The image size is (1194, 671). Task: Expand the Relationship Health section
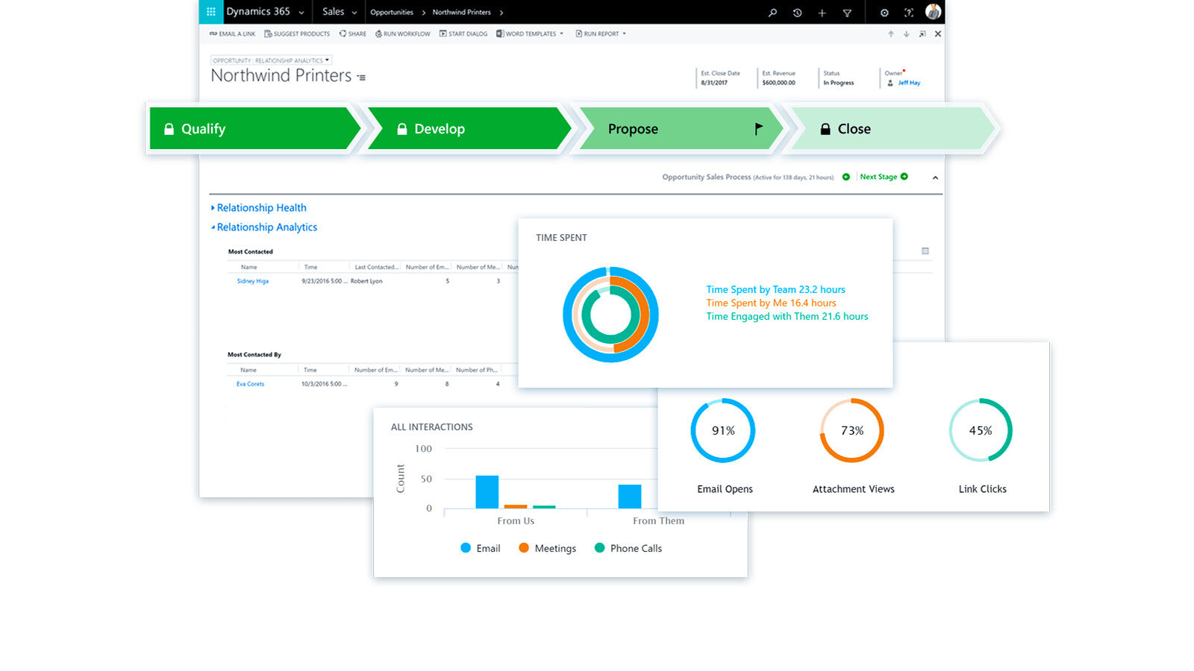[260, 208]
